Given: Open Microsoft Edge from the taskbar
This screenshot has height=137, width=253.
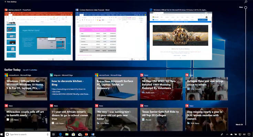Looking at the screenshot, I should coord(60,134).
